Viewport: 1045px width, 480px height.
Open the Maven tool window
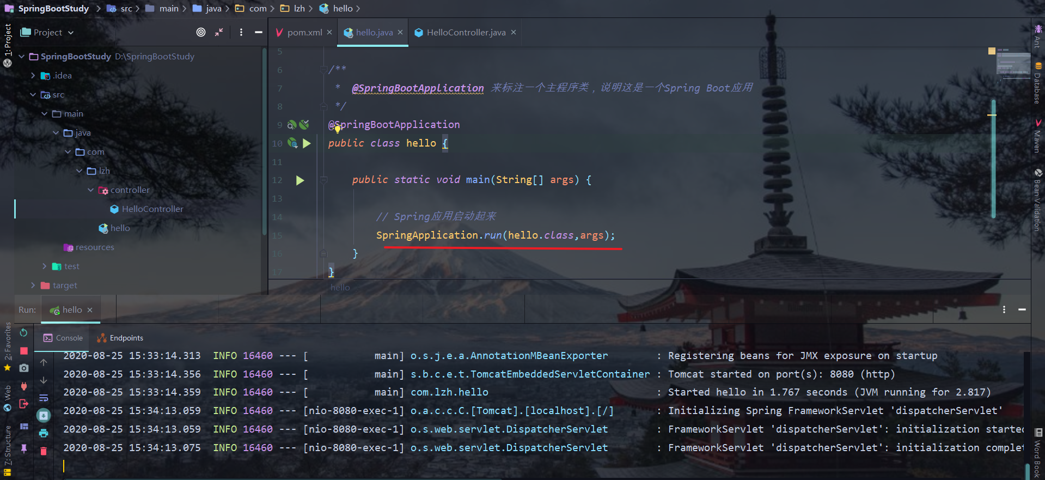click(1038, 136)
